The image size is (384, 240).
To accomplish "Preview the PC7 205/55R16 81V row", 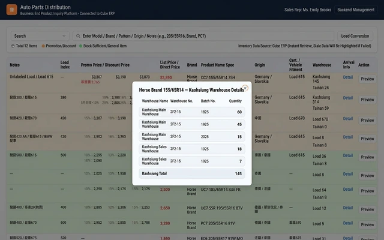I will coord(367,225).
